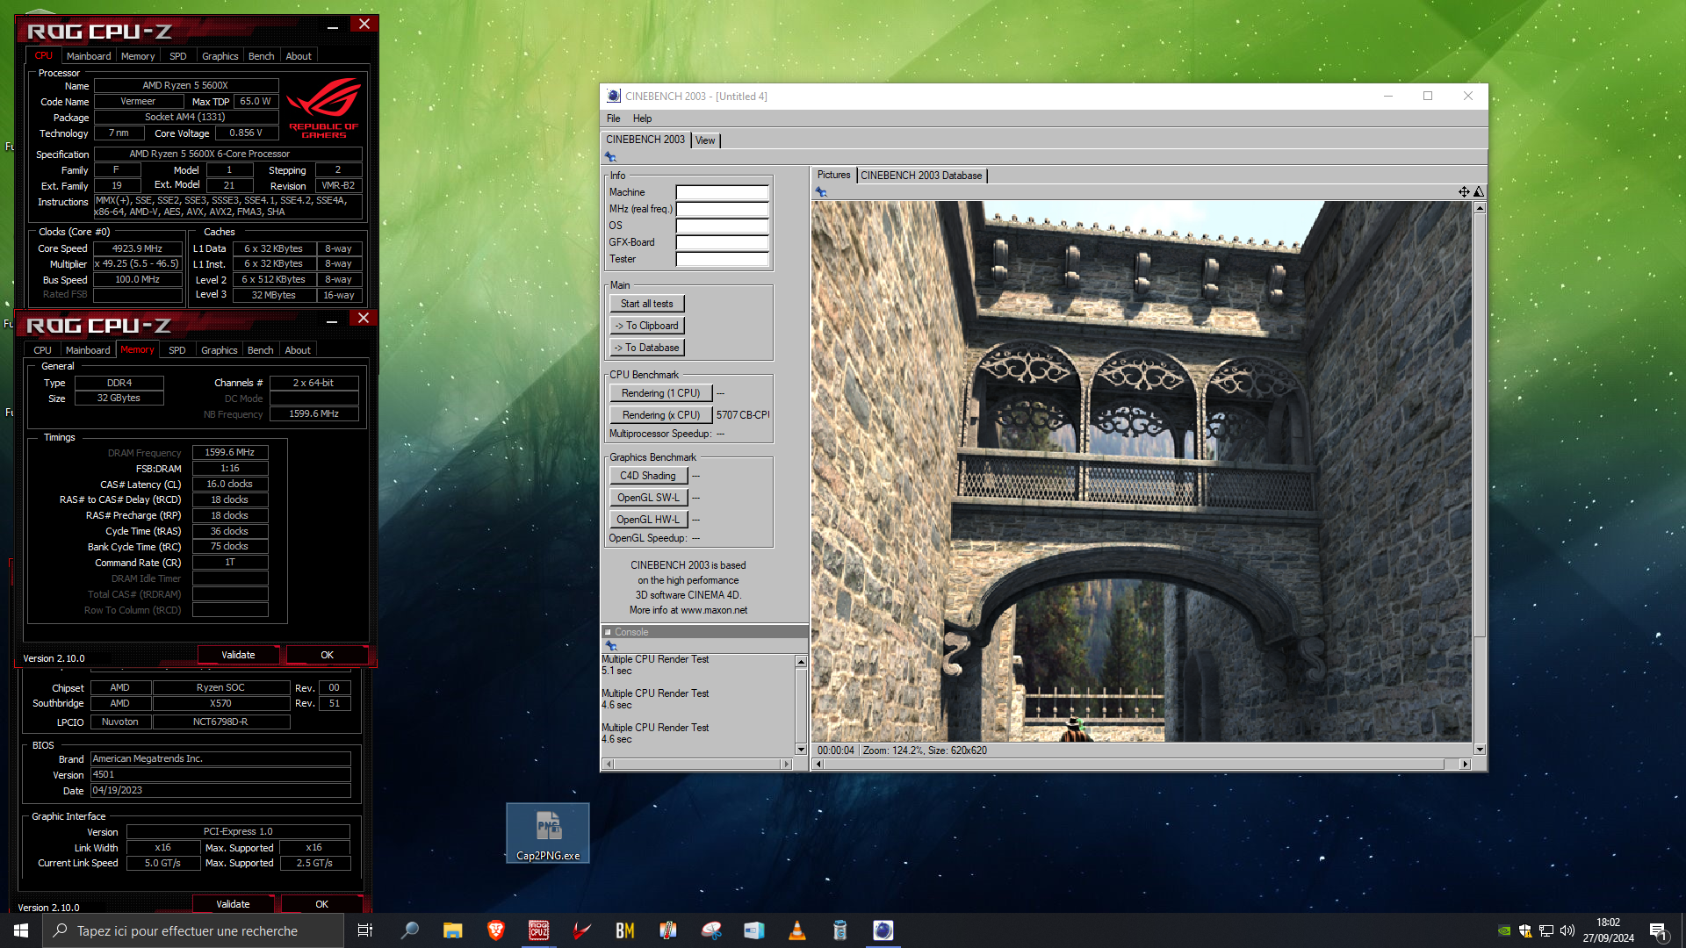Launch Brave browser from the taskbar
1686x948 pixels.
coord(495,930)
